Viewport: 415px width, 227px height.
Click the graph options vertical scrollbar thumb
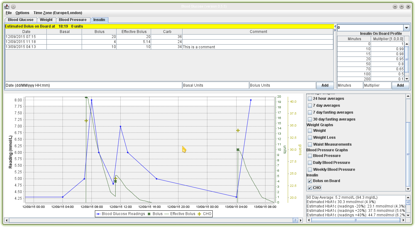408,154
